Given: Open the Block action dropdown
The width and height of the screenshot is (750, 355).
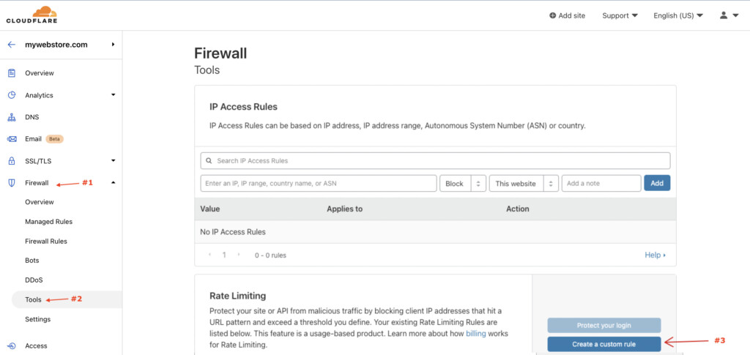Looking at the screenshot, I should (x=462, y=184).
